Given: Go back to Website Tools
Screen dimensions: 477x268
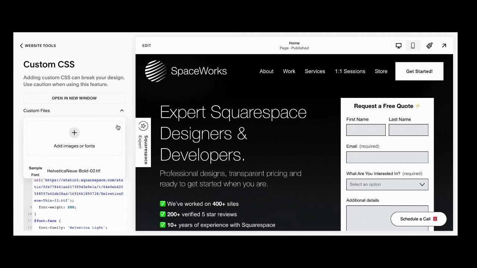Looking at the screenshot, I should pos(38,46).
